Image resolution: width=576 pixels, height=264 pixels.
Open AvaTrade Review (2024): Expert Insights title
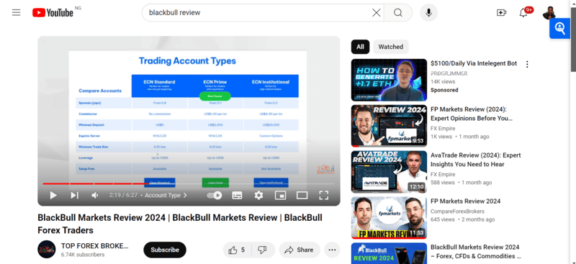pyautogui.click(x=476, y=160)
